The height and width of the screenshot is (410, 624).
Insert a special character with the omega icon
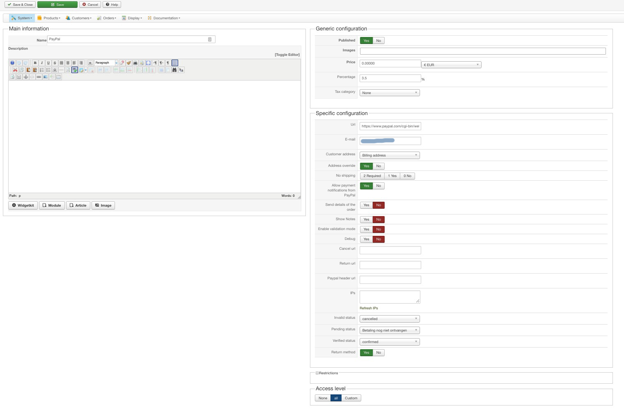[55, 70]
